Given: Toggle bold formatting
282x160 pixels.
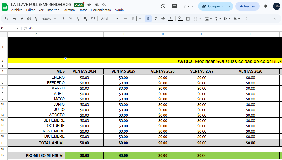Looking at the screenshot, I should pyautogui.click(x=148, y=19).
